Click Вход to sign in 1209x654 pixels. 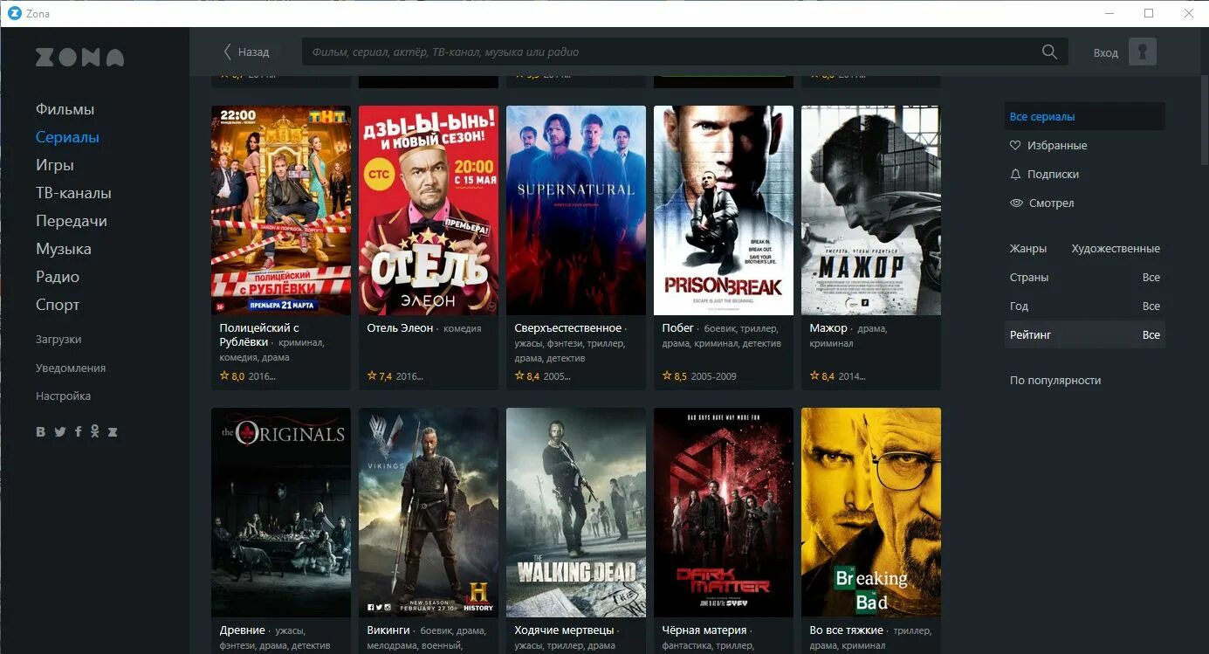pos(1105,52)
